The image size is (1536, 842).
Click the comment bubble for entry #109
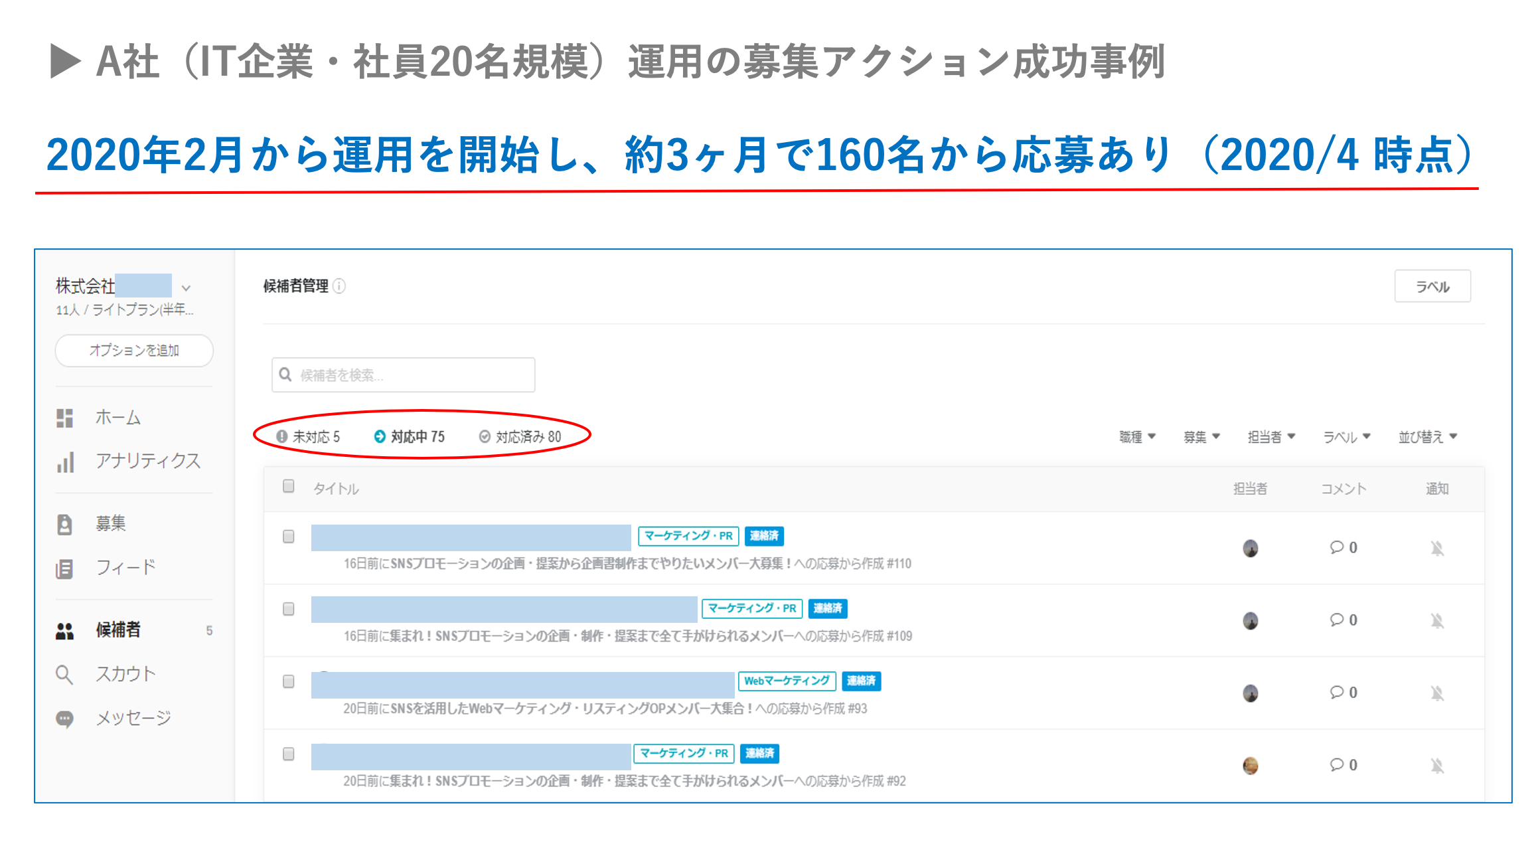(x=1336, y=620)
